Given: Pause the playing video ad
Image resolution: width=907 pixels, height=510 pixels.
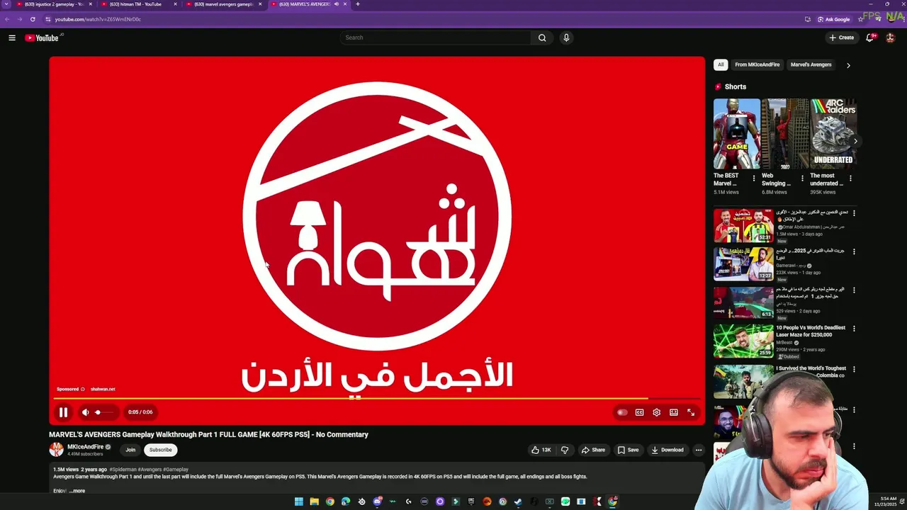Looking at the screenshot, I should (63, 412).
